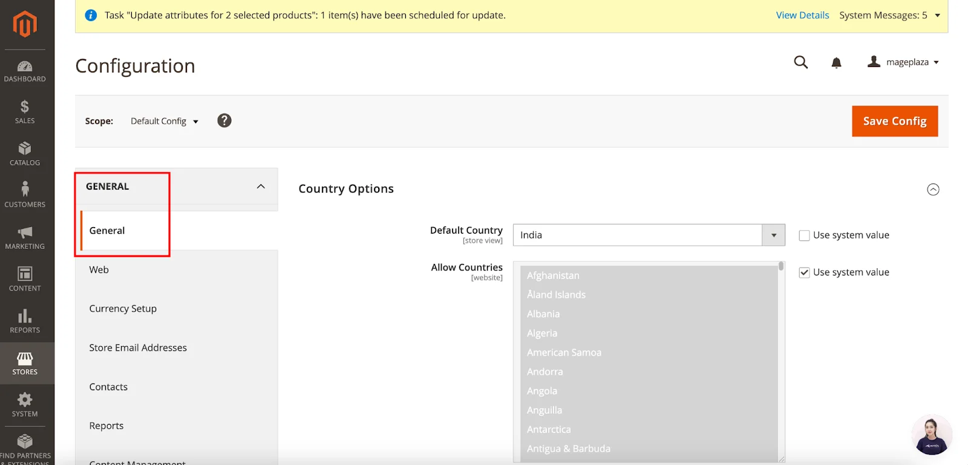Select the General configuration tab
Screen dimensions: 968x465
(x=179, y=231)
